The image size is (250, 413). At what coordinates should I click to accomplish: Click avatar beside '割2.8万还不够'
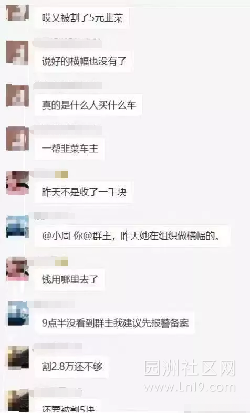(x=17, y=357)
